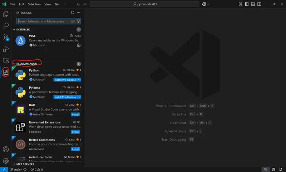Screen dimensions: 286x172
Task: Install the Ruff extension
Action: pyautogui.click(x=75, y=114)
